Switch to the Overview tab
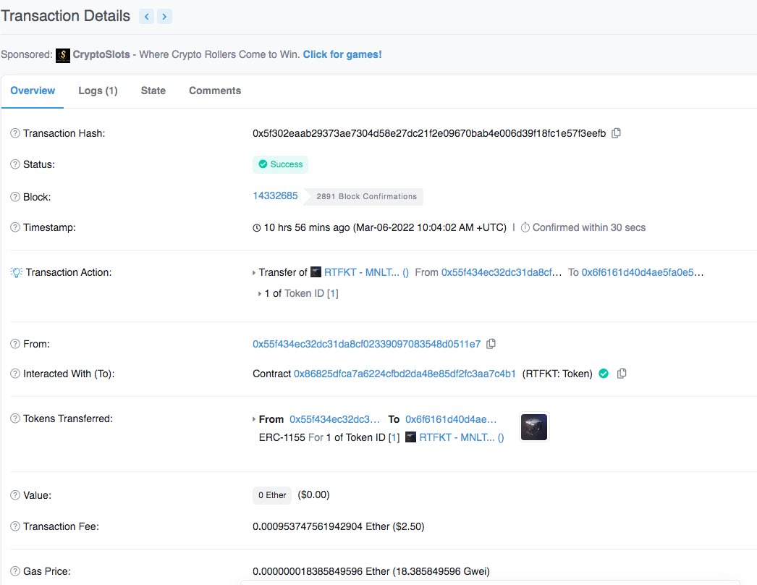This screenshot has width=757, height=585. point(33,91)
